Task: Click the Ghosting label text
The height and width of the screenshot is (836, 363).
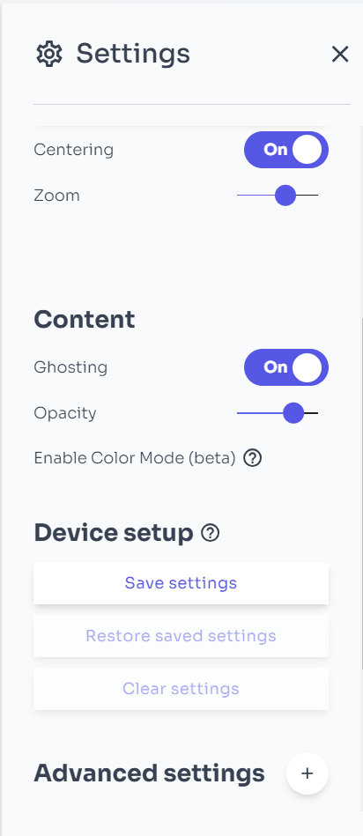Action: coord(70,367)
